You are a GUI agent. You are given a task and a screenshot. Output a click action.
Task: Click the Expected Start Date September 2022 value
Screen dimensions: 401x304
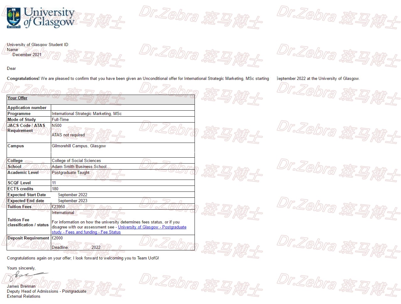click(72, 195)
